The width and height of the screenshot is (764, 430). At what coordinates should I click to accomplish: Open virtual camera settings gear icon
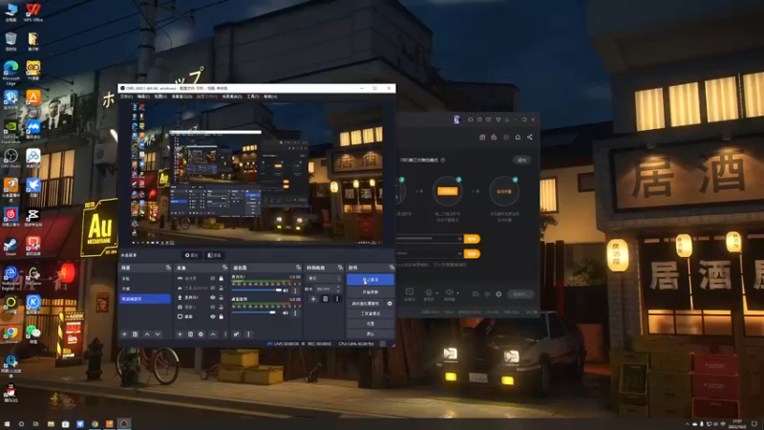pos(390,303)
